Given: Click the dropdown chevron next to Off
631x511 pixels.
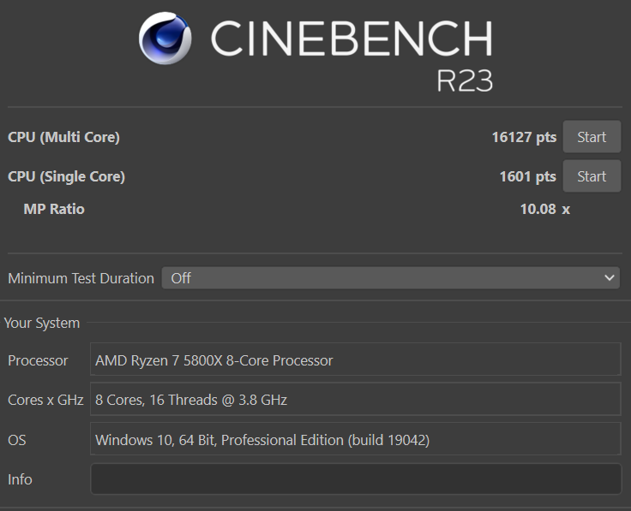Looking at the screenshot, I should point(610,278).
